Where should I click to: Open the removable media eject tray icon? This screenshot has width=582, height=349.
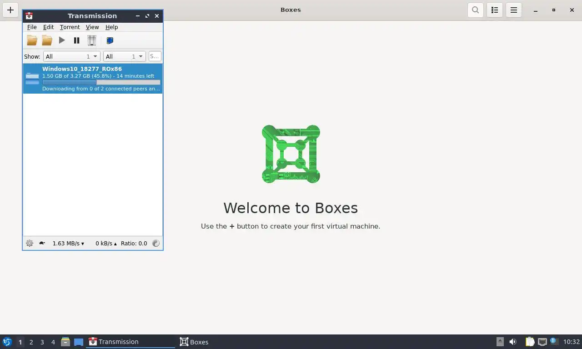click(x=500, y=342)
